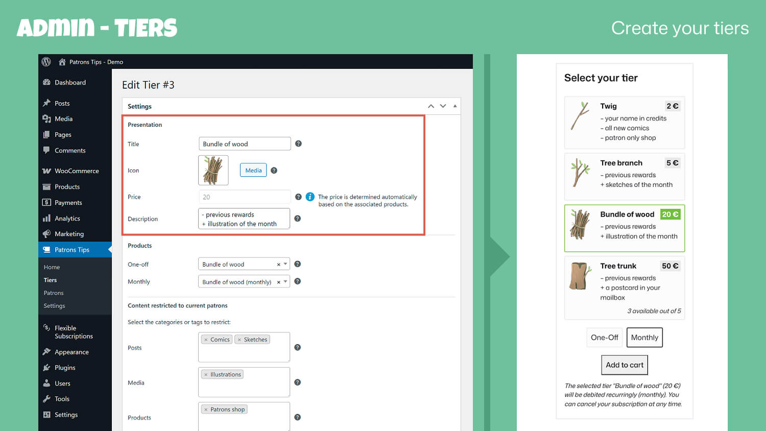The height and width of the screenshot is (431, 766).
Task: Click the Posts tag selection box
Action: [244, 347]
